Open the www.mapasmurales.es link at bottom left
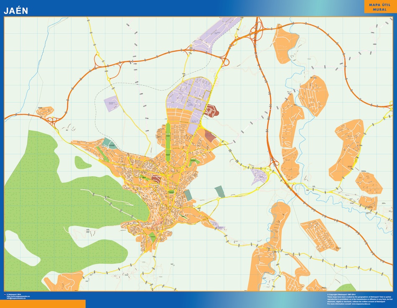This screenshot has height=308, width=397. [18, 296]
